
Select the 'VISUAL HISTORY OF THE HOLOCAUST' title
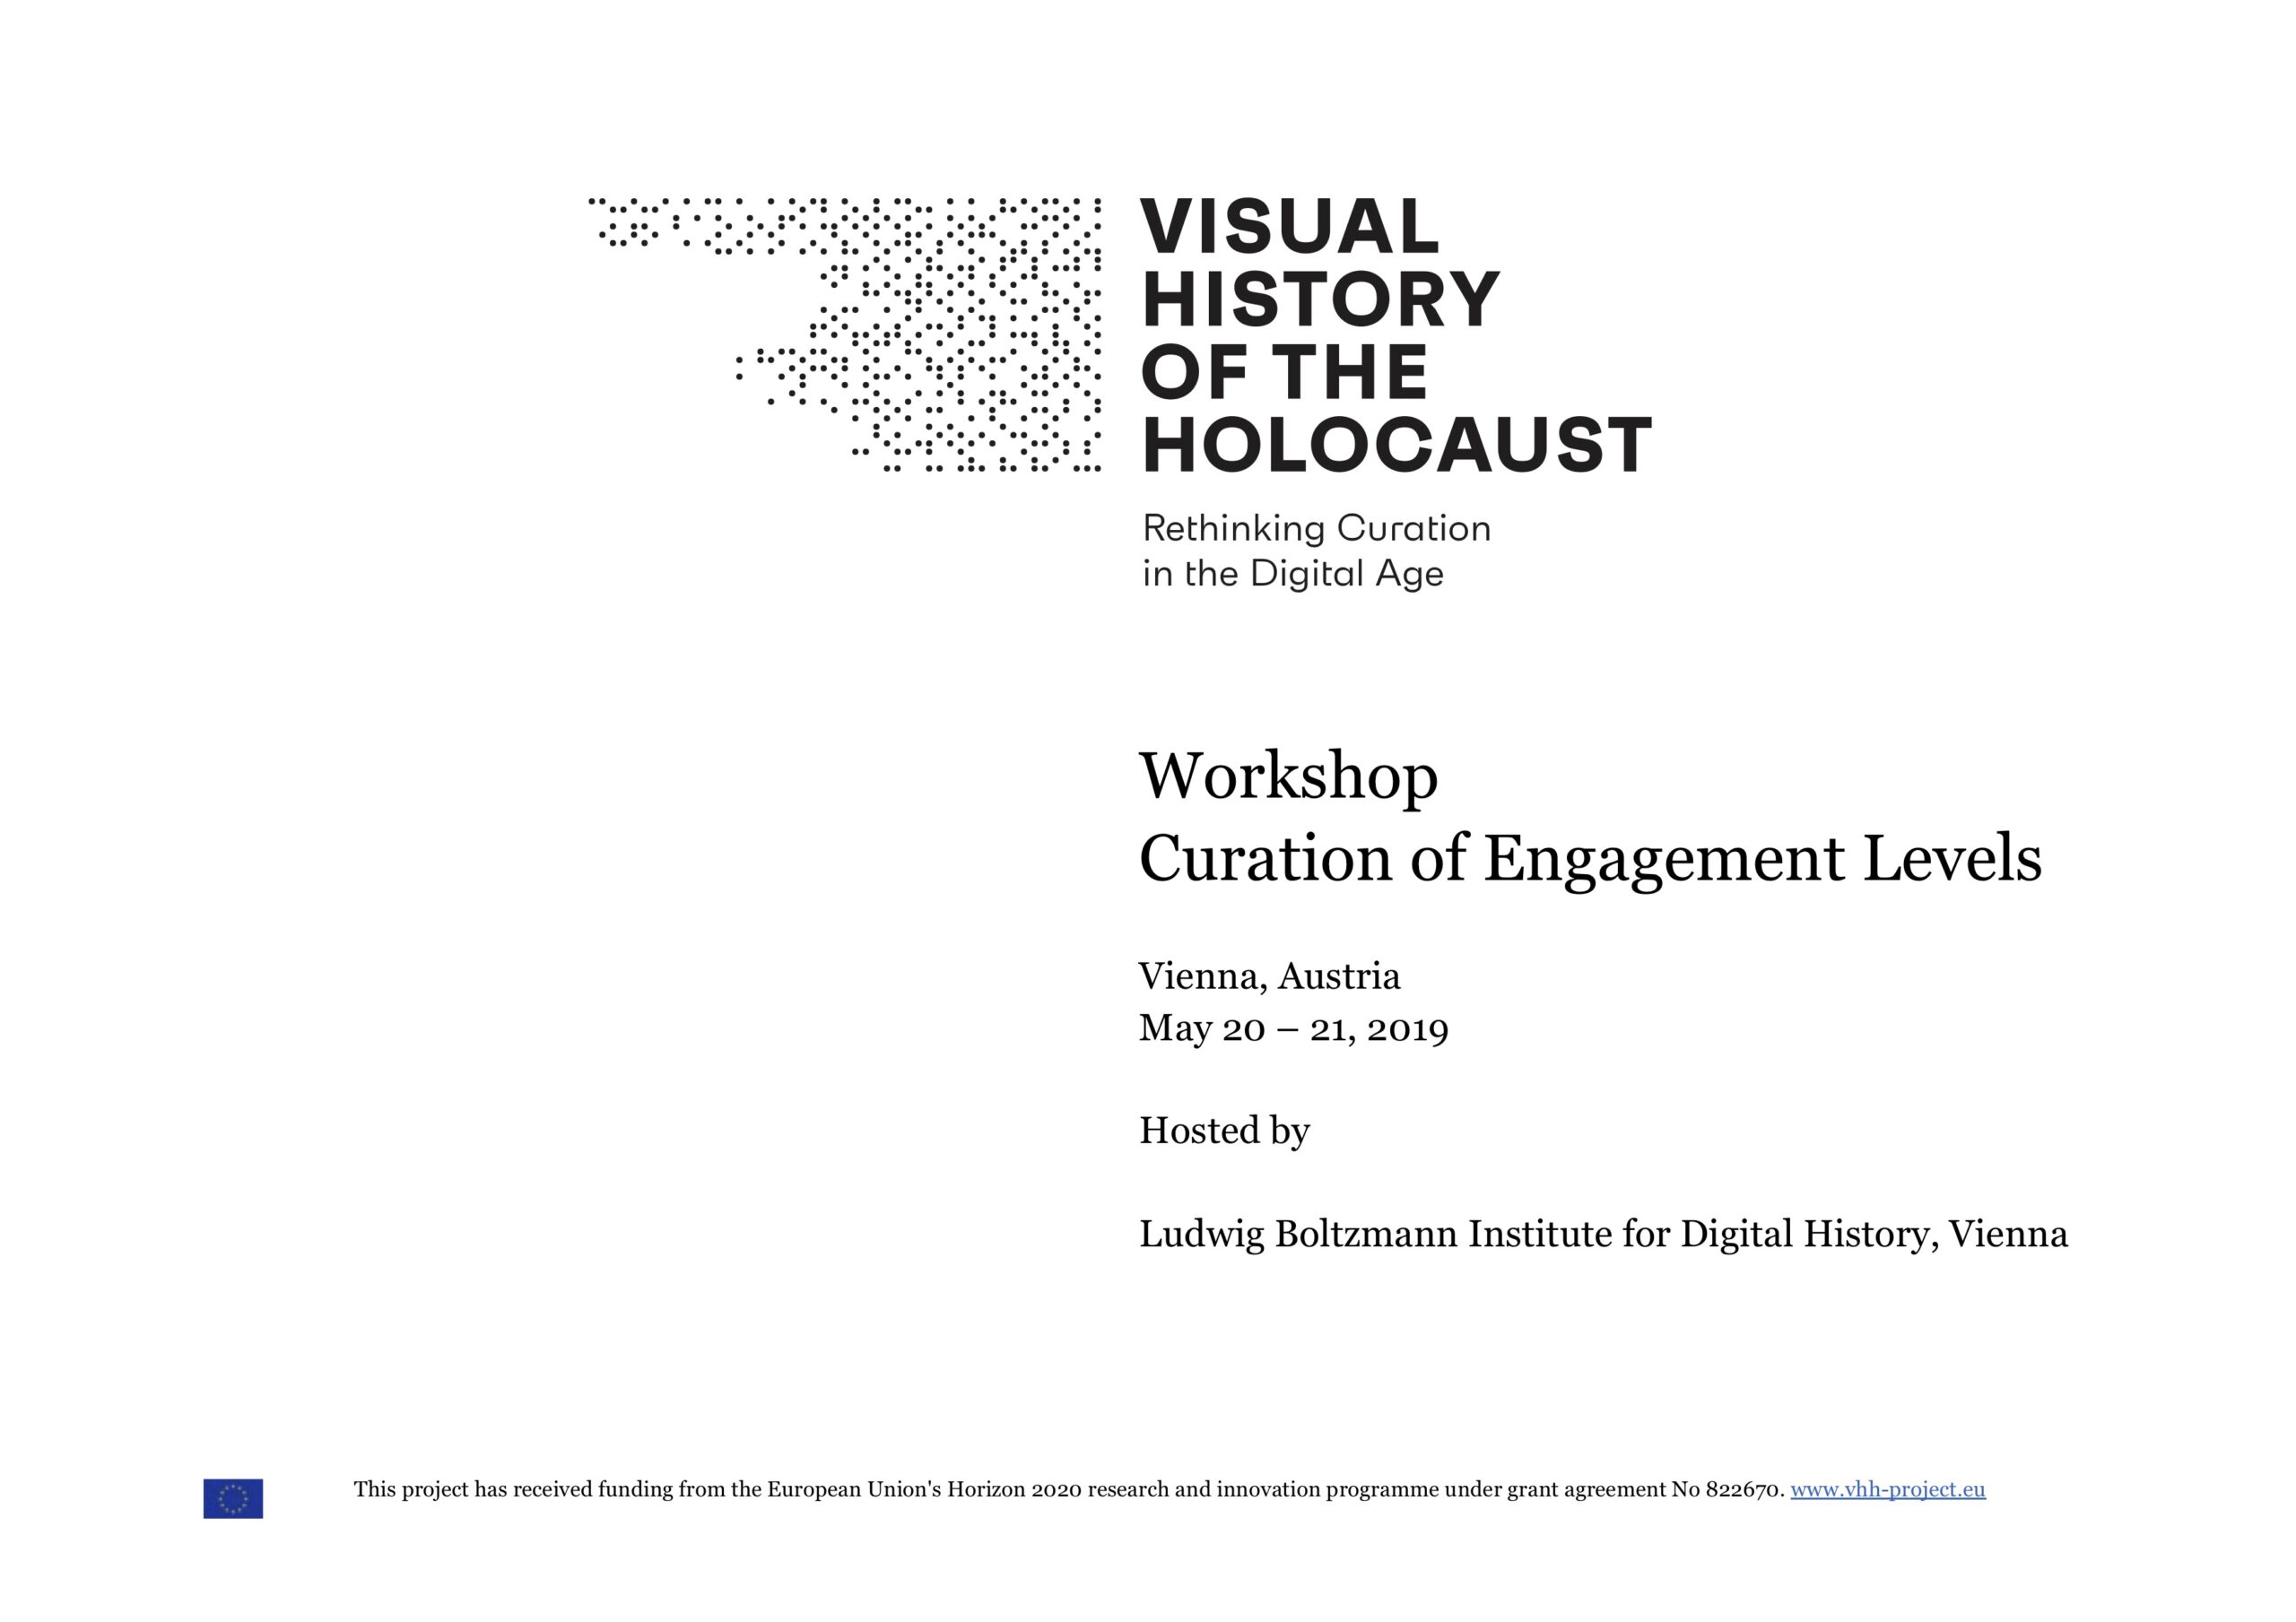point(1396,335)
